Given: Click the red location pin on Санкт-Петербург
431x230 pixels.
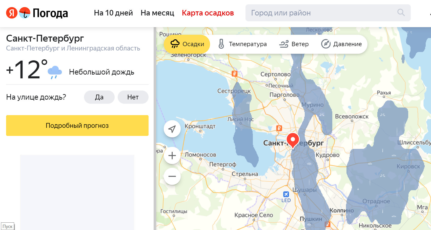Looking at the screenshot, I should coord(293,140).
